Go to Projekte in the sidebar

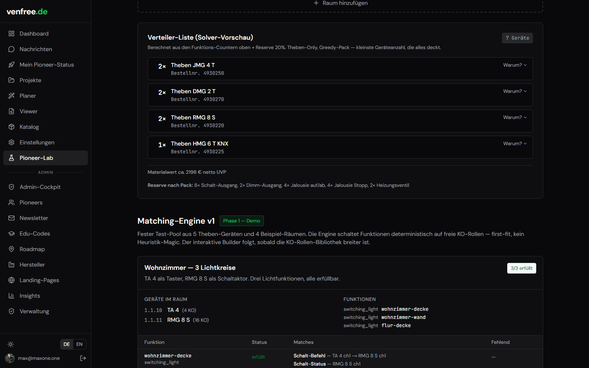point(45,80)
